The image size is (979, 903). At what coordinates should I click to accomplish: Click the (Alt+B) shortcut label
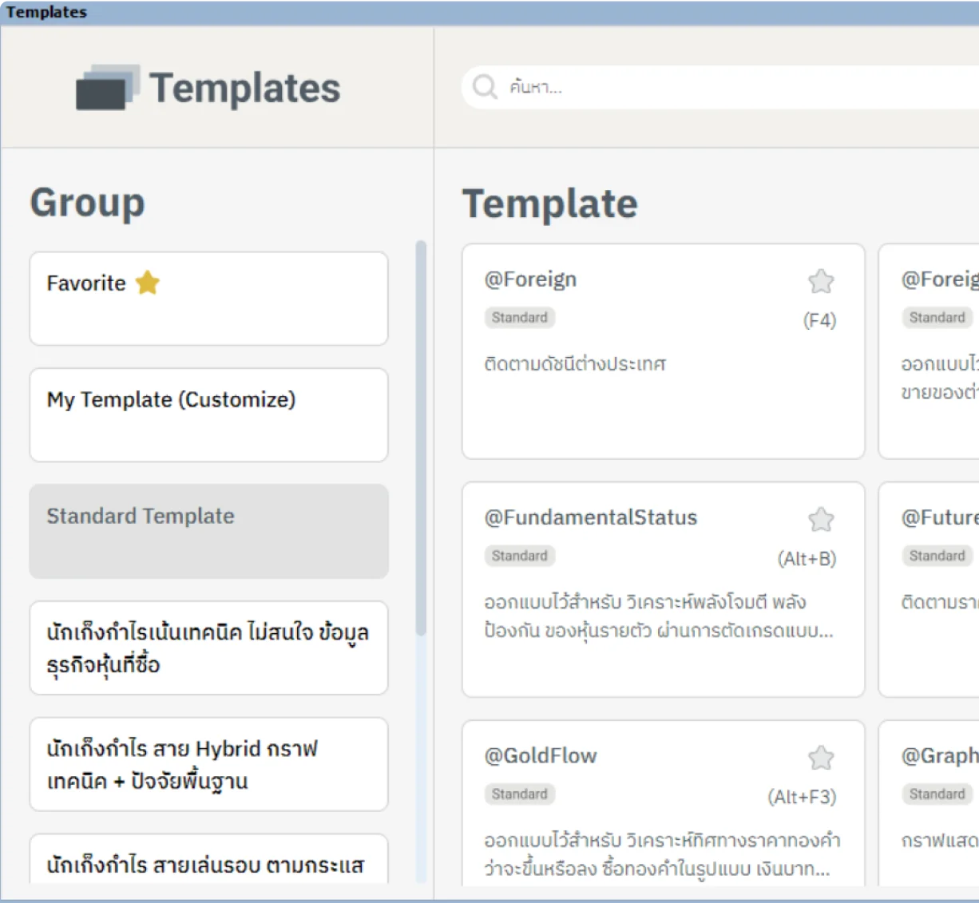coord(807,559)
